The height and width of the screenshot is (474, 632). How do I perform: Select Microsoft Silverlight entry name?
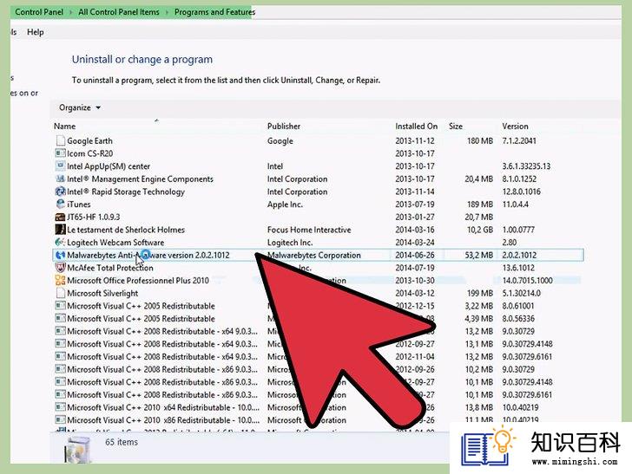102,294
